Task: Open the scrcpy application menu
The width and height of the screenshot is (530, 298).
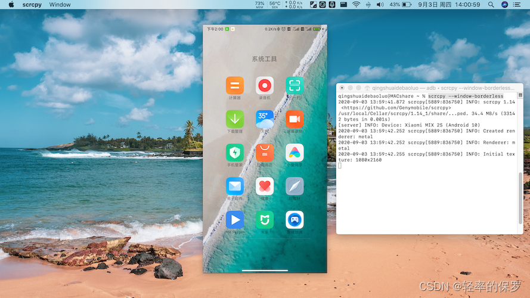Action: click(x=32, y=5)
